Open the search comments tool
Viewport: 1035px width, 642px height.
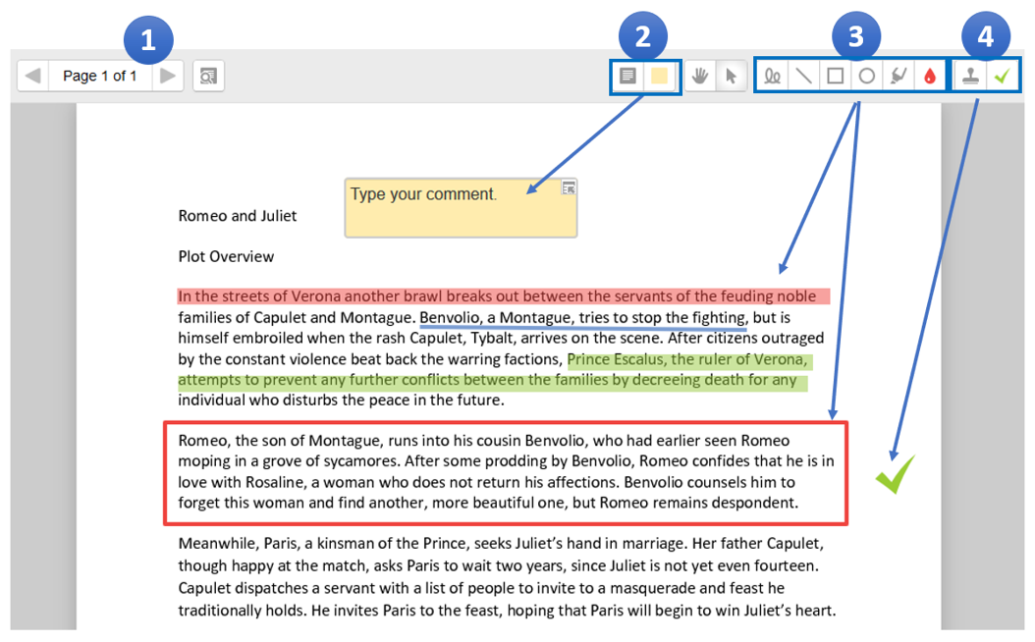click(x=208, y=76)
